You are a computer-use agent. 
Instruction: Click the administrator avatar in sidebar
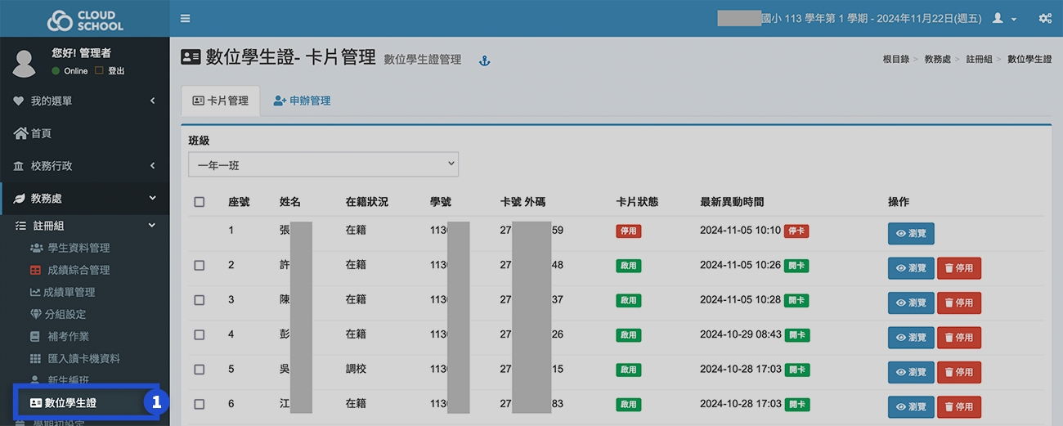coord(25,62)
